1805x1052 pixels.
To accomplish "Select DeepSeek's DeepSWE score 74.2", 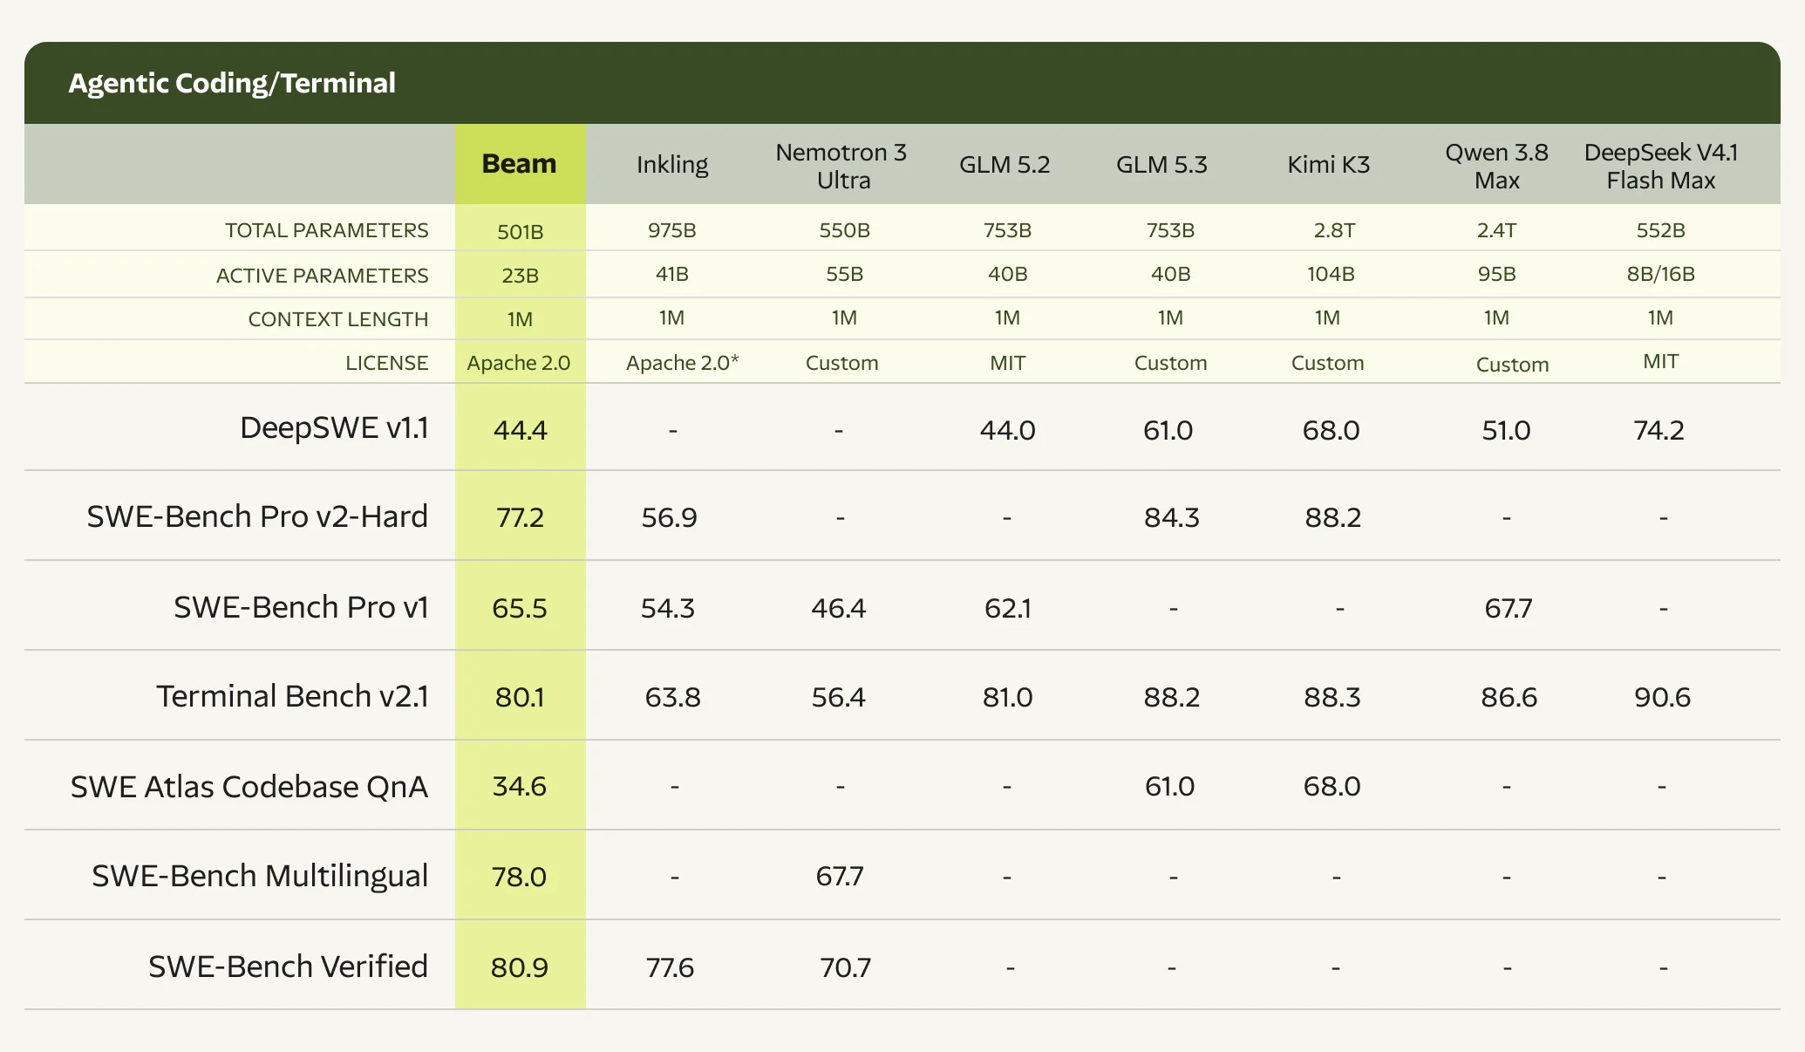I will coord(1659,430).
